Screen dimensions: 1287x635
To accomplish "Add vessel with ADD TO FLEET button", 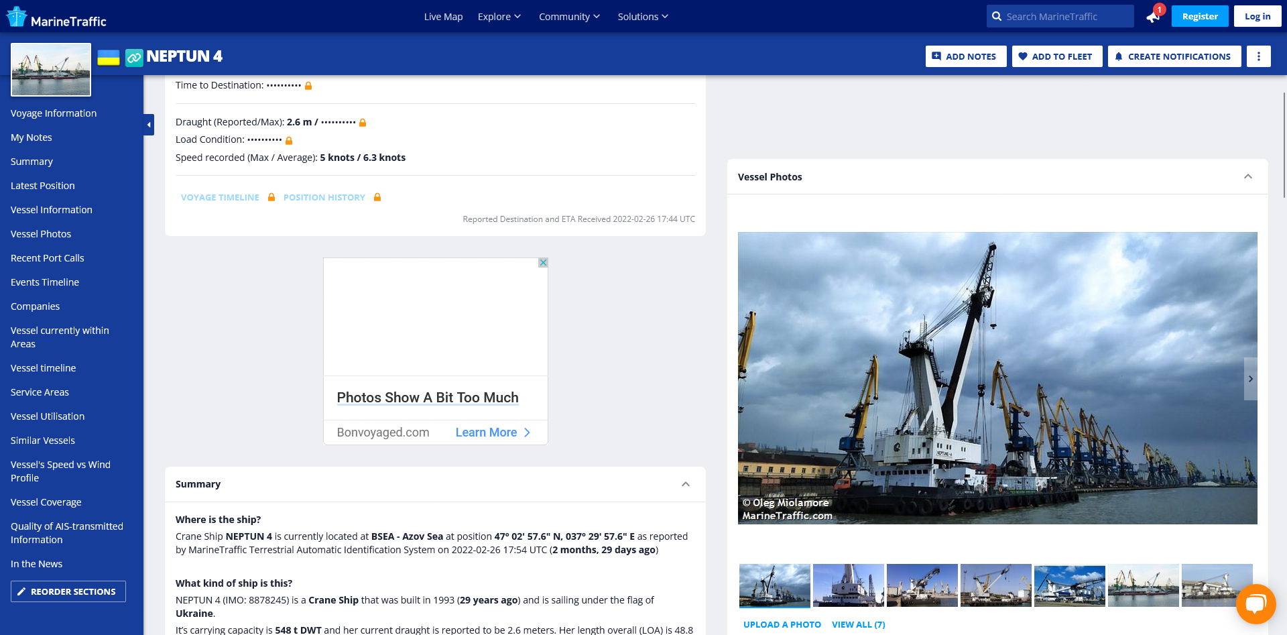I will coord(1056,56).
